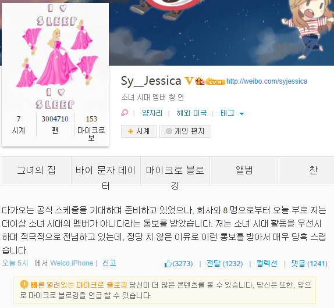
Task: Click the message icon in 개인 편지 button
Action: tap(169, 131)
